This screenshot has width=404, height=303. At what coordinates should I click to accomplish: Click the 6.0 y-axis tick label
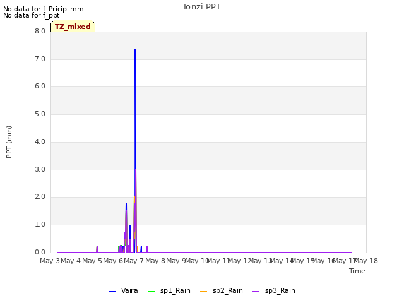40,86
